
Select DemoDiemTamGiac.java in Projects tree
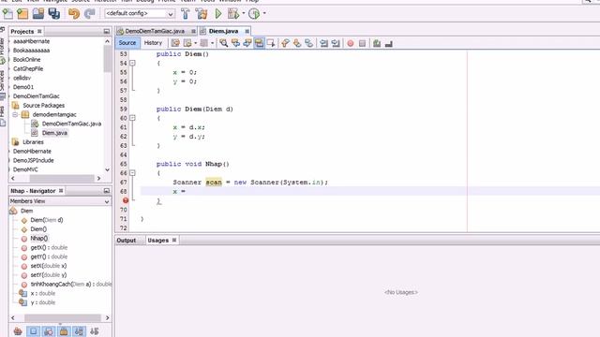coord(71,124)
